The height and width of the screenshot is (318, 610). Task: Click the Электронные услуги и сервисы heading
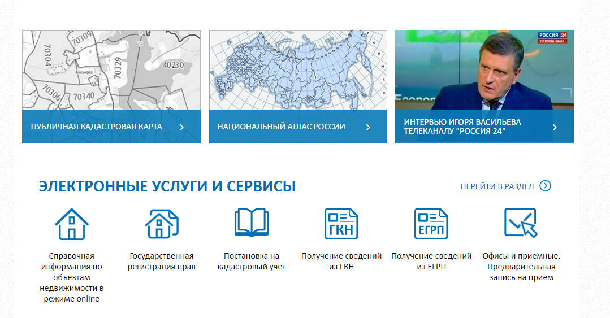click(167, 186)
